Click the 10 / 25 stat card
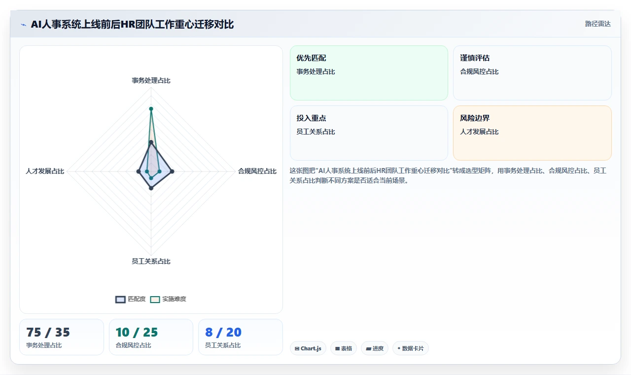 coord(151,337)
